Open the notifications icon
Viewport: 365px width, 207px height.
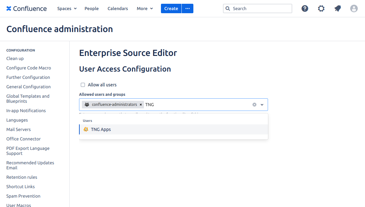[x=337, y=8]
